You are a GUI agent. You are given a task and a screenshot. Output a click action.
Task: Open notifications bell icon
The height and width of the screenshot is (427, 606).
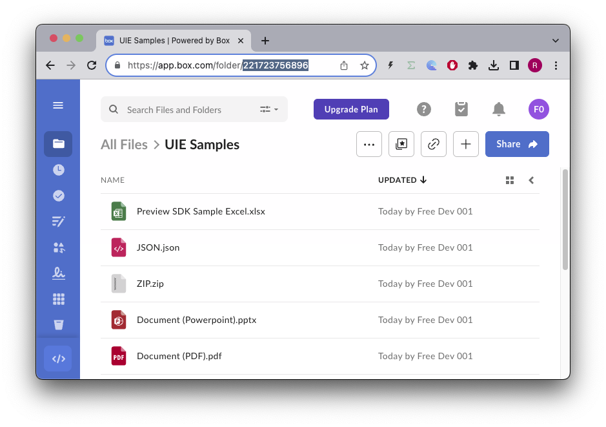(x=499, y=109)
